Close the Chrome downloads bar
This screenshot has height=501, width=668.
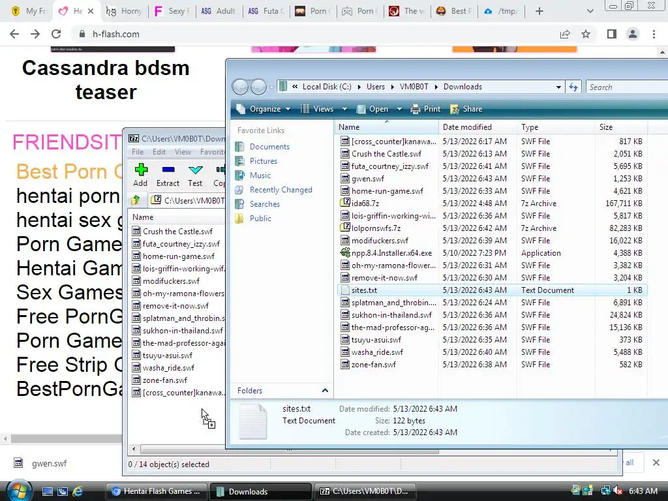coord(656,463)
